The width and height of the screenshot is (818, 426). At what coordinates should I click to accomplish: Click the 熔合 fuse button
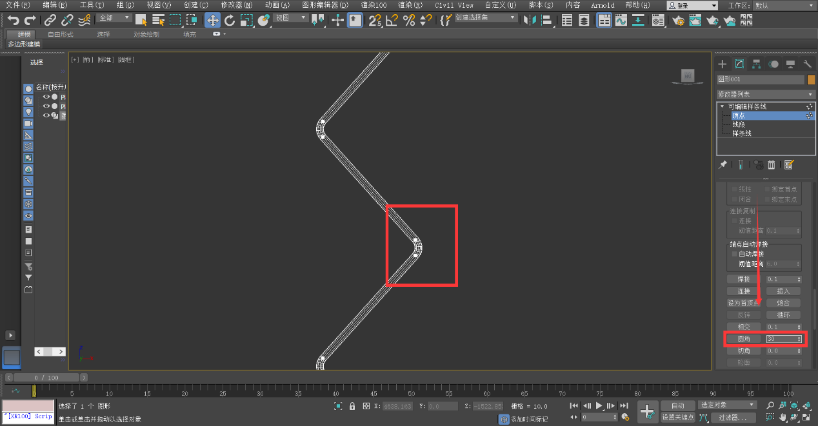click(783, 303)
